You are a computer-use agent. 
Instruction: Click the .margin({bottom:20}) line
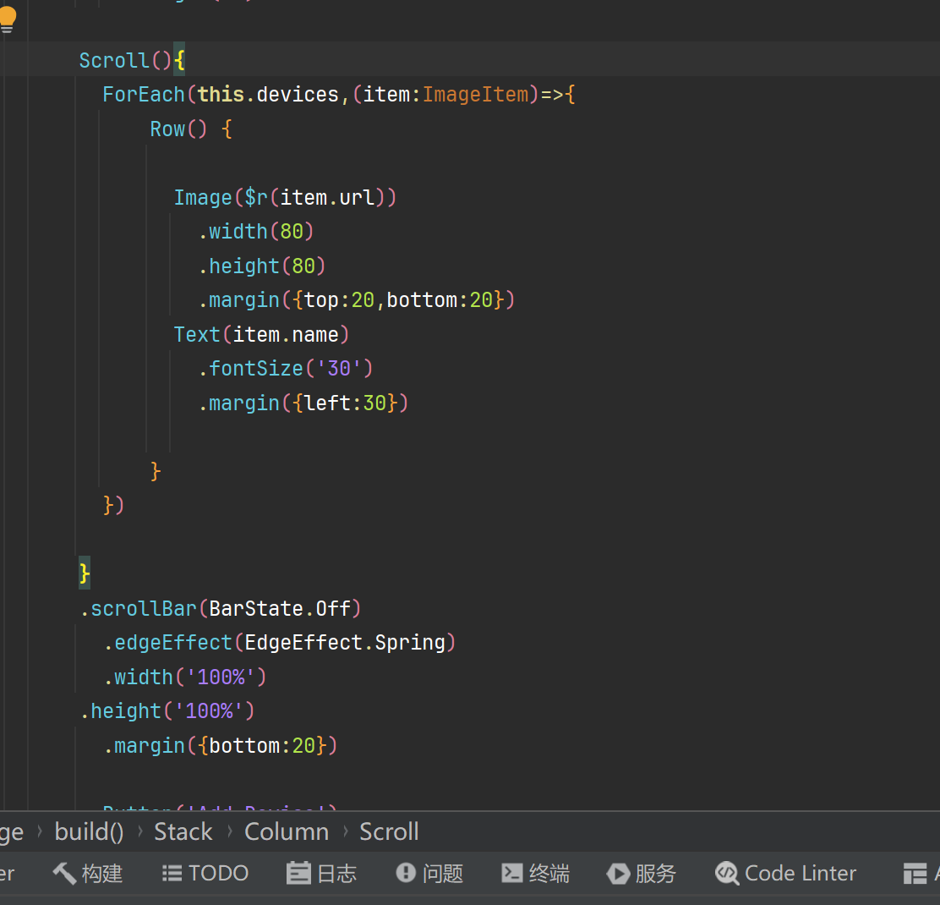221,745
